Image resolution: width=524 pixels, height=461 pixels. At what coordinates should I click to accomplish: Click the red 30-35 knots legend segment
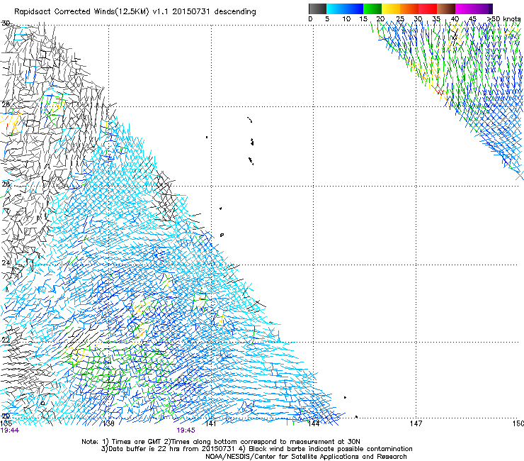point(428,9)
